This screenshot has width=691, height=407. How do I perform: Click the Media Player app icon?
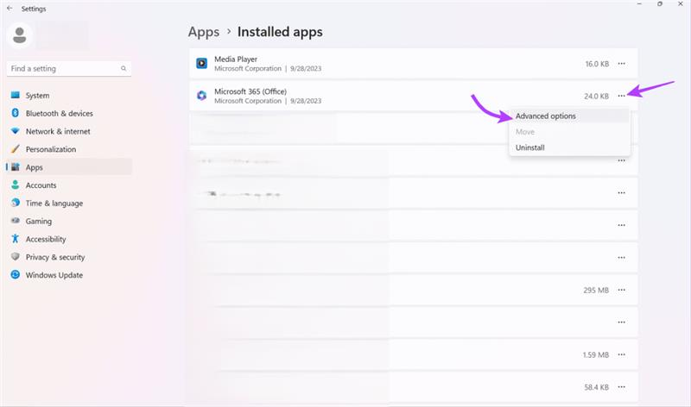point(202,63)
